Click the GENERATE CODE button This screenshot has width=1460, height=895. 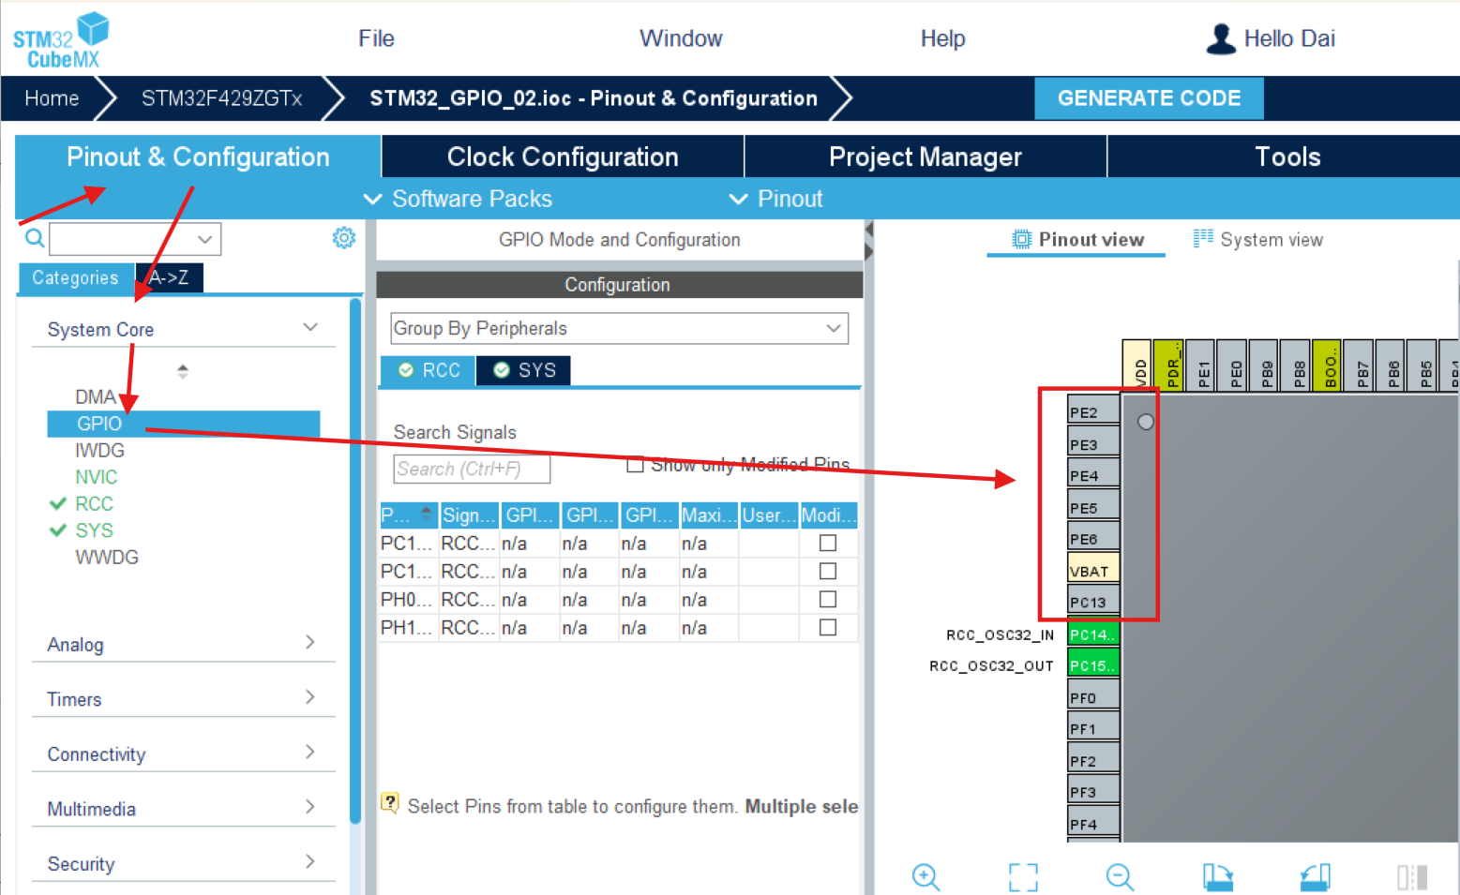1149,98
